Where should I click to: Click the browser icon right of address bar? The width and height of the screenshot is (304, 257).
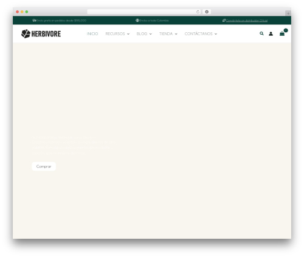[207, 12]
